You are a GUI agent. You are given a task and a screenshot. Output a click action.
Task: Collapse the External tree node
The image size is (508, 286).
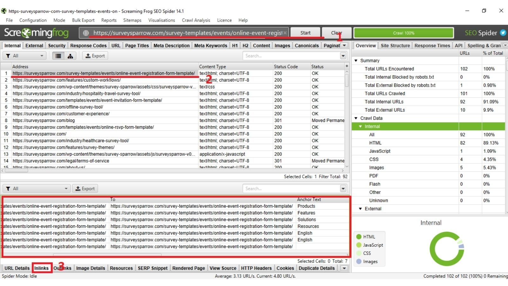tap(360, 209)
